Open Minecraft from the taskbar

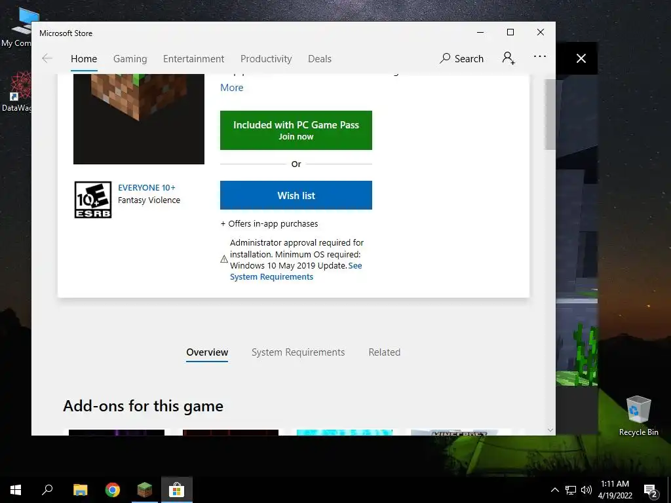coord(145,490)
